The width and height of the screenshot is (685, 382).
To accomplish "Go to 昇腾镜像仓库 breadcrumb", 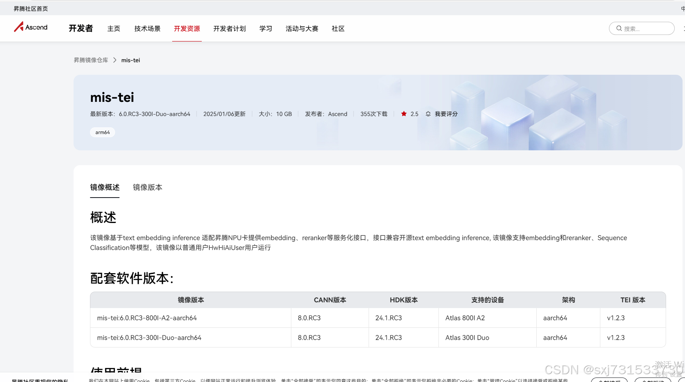I will 91,60.
